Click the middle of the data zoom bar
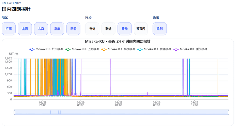This screenshot has height=127, width=235. click(x=121, y=112)
